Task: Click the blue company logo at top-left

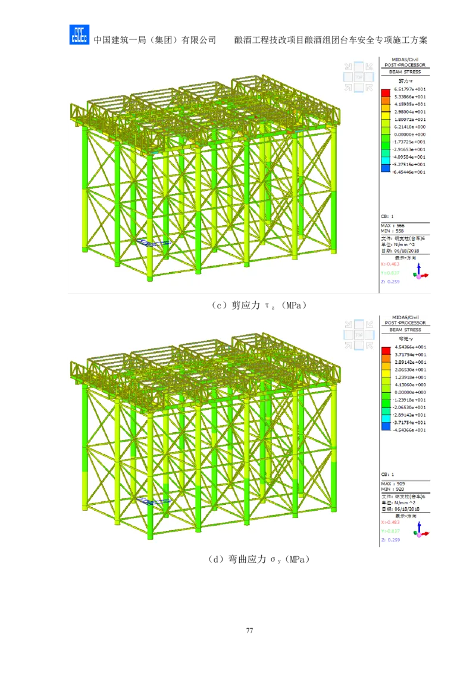Action: tap(78, 36)
